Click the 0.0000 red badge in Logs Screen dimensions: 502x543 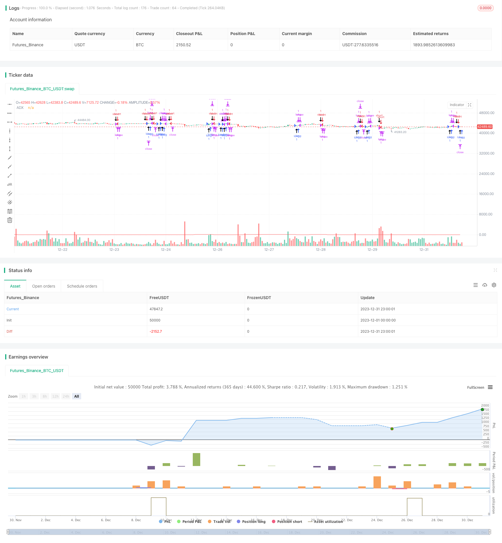pyautogui.click(x=485, y=8)
